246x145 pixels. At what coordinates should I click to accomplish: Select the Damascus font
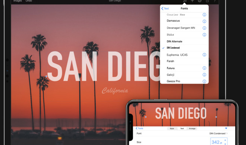tap(173, 21)
